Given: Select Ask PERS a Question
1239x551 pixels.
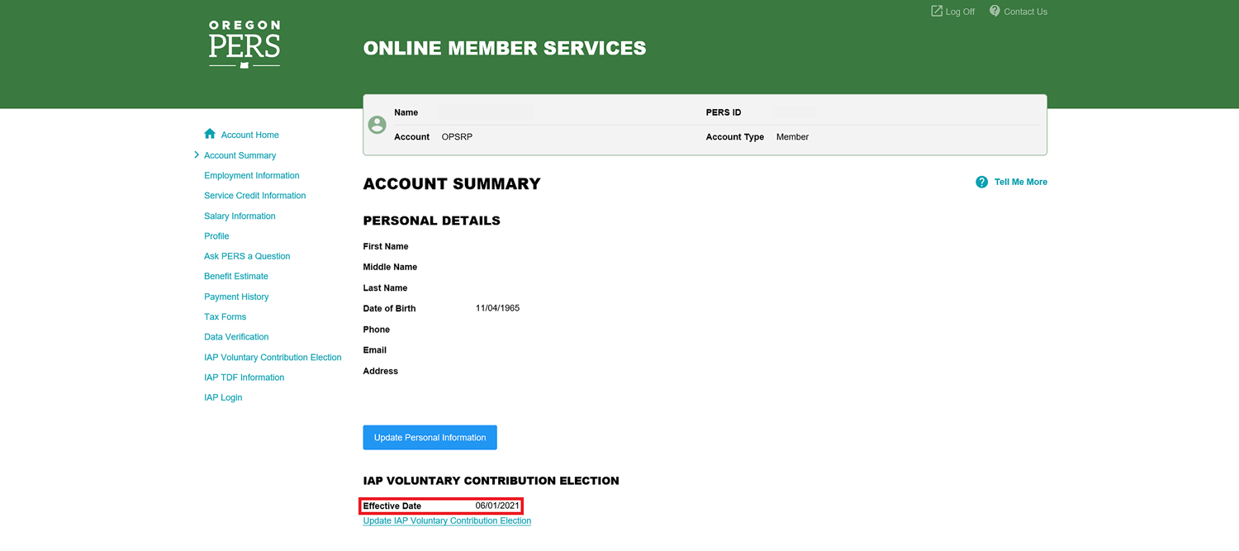Looking at the screenshot, I should click(247, 256).
